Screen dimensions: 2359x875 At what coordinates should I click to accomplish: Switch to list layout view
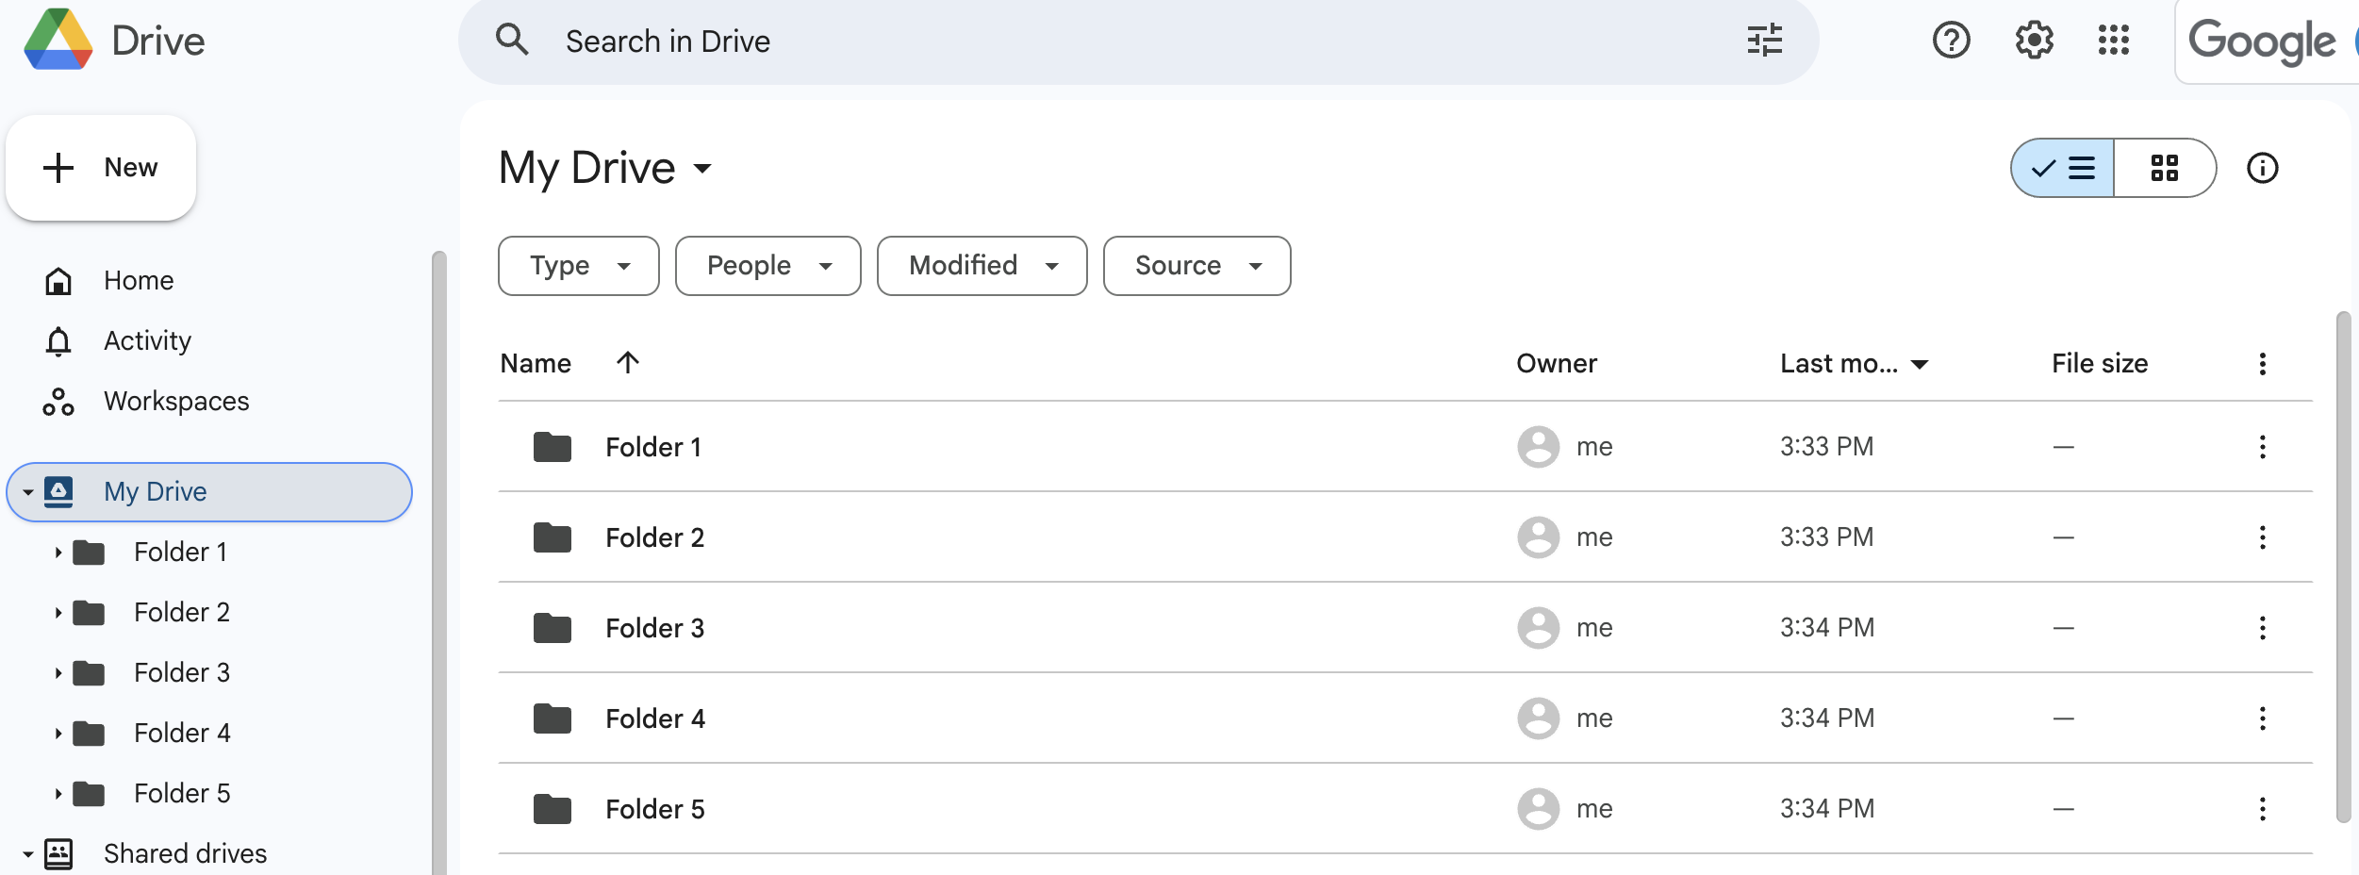click(x=2063, y=169)
